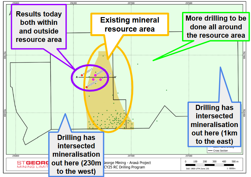Image resolution: width=251 pixels, height=177 pixels.
Task: Click the A label at cross section start
Action: pos(77,77)
